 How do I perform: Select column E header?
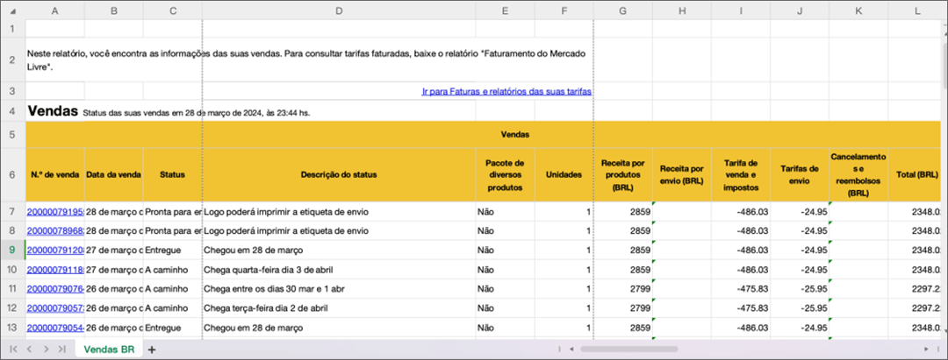click(505, 11)
